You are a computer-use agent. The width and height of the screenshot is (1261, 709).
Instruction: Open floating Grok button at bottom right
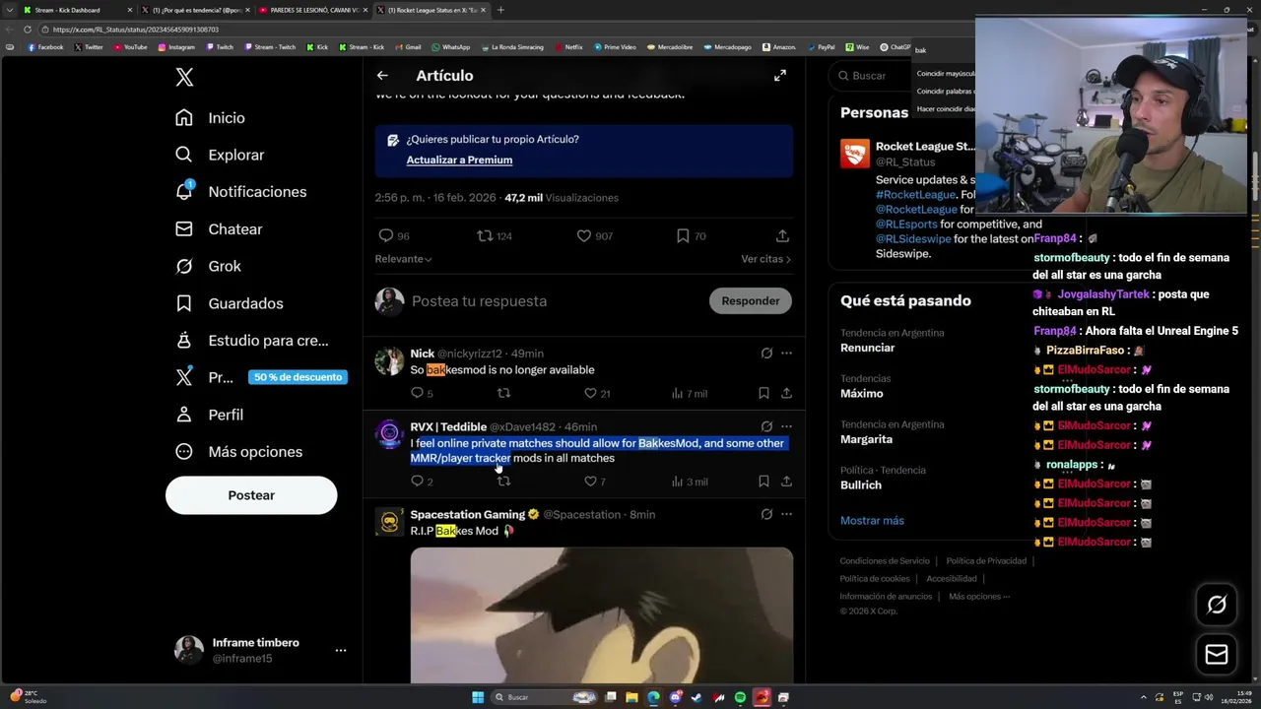[1217, 605]
